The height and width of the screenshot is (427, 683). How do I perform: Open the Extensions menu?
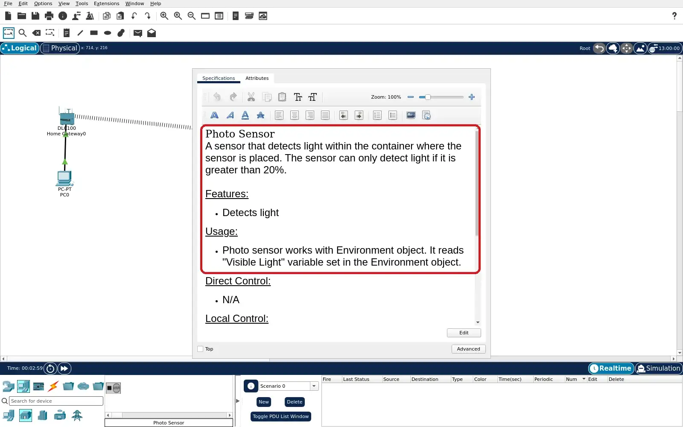pos(106,3)
